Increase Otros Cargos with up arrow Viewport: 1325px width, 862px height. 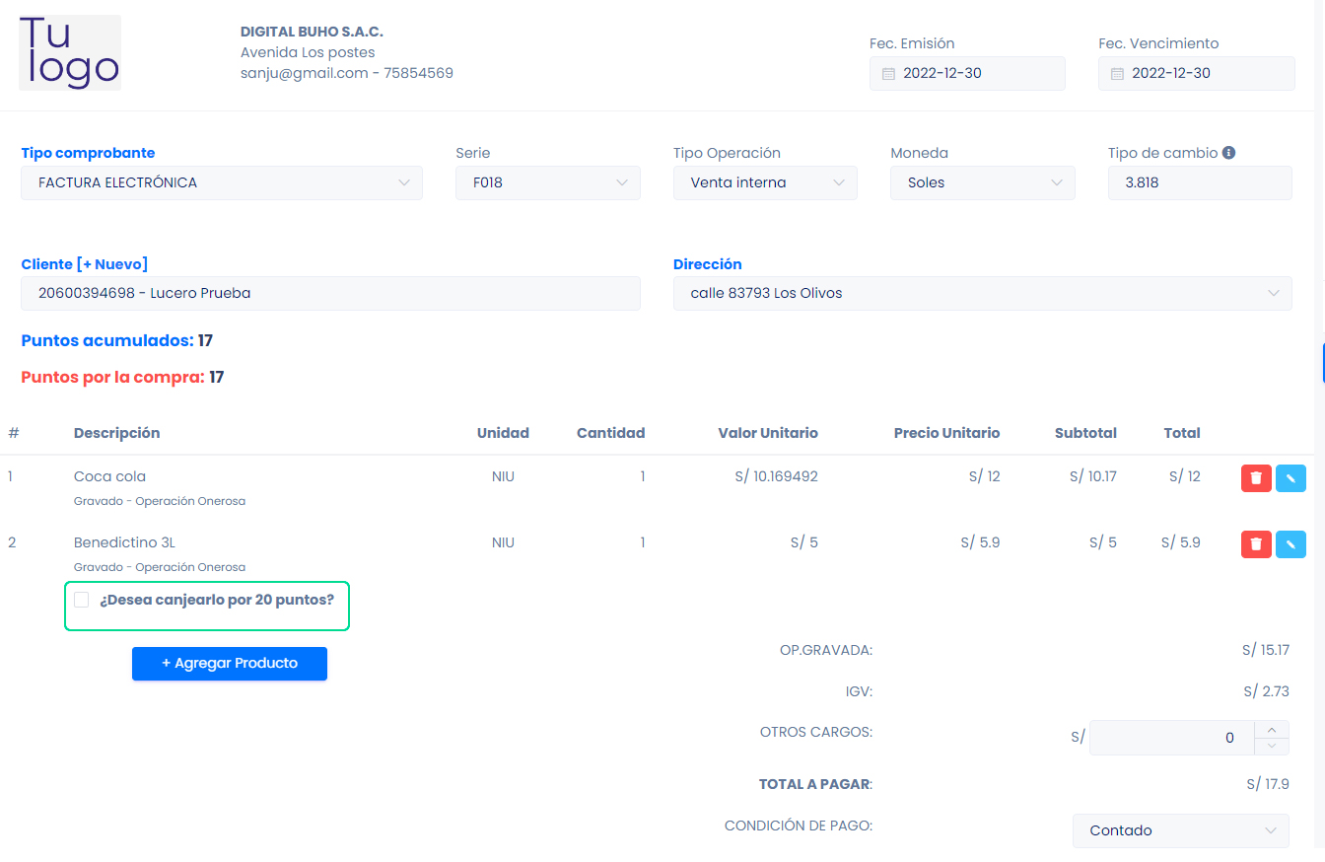coord(1272,729)
